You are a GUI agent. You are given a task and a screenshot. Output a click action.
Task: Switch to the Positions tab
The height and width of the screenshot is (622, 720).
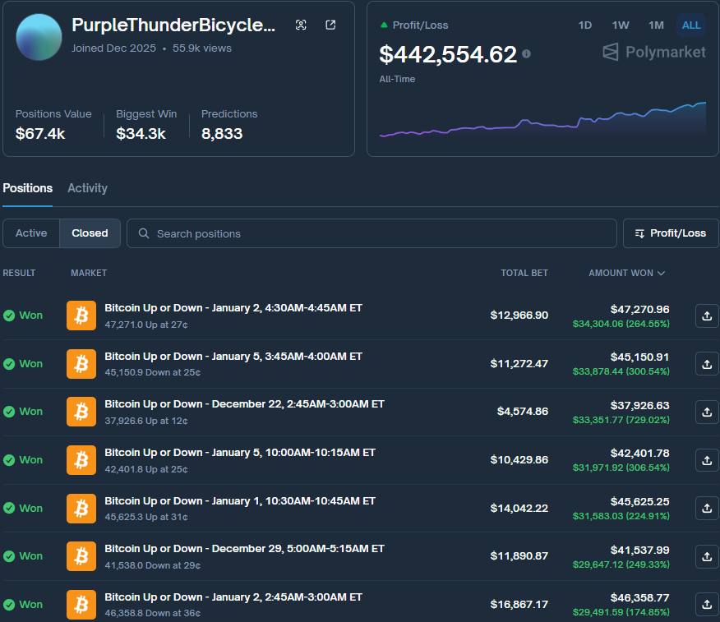point(28,188)
